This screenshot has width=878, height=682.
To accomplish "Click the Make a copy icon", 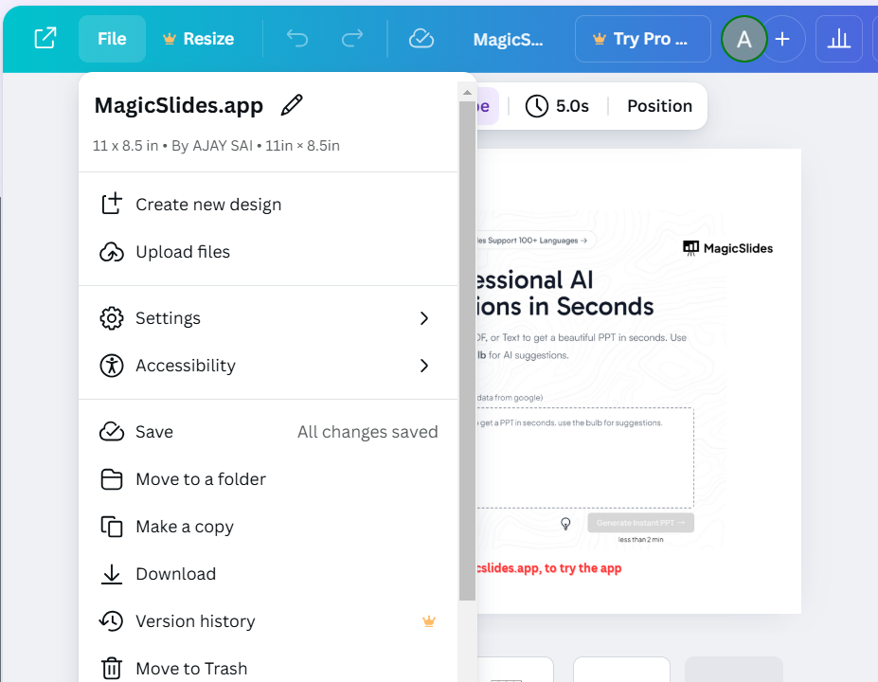I will point(112,527).
